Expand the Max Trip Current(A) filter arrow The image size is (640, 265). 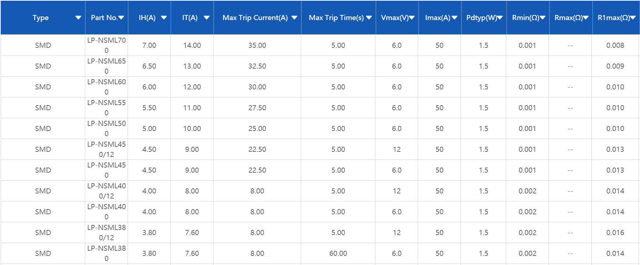pos(294,18)
